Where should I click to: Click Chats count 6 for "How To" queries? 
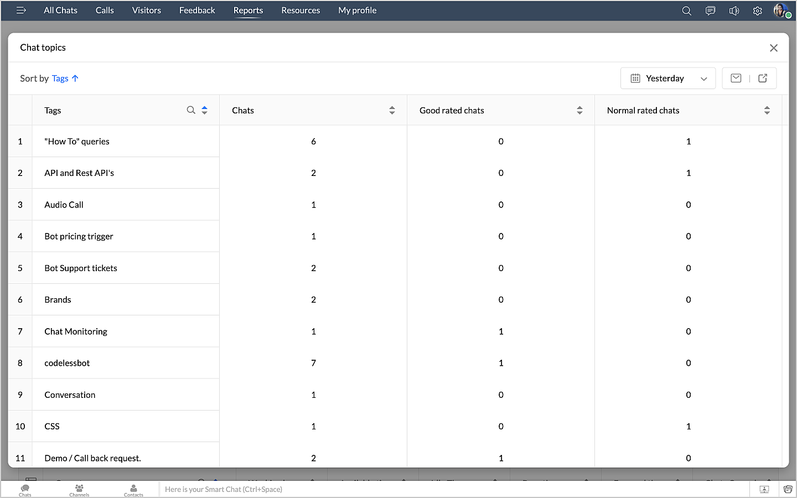pyautogui.click(x=313, y=142)
